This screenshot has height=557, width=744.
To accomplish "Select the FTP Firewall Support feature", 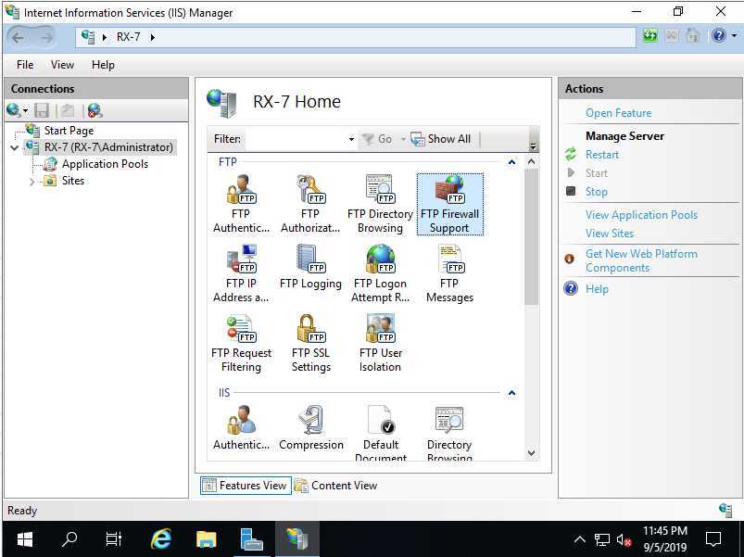I will pyautogui.click(x=449, y=204).
